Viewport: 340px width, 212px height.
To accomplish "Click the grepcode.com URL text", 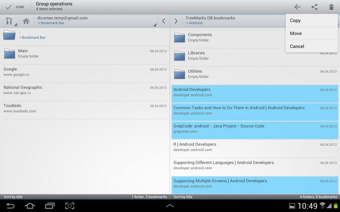I will coord(185,131).
